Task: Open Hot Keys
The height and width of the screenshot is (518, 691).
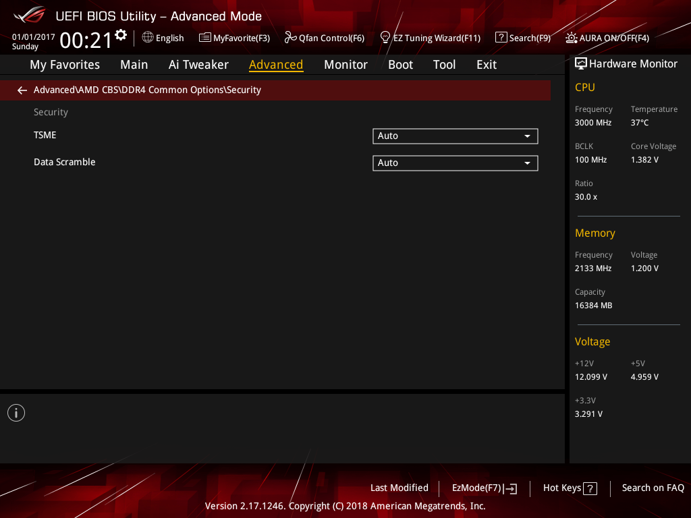Action: tap(562, 488)
